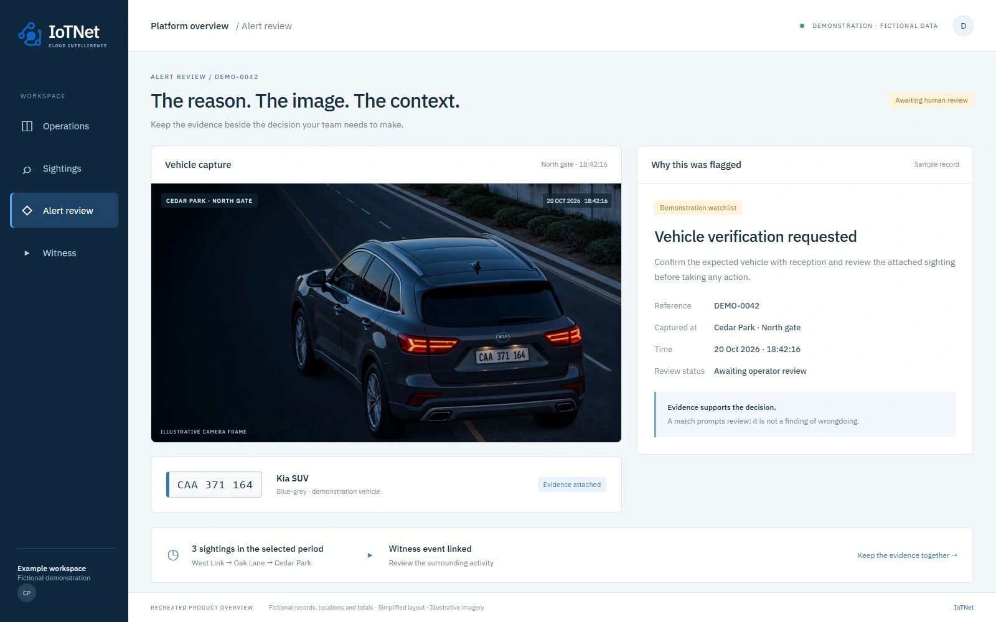Click the IoTNet footer text
The image size is (996, 622).
964,608
